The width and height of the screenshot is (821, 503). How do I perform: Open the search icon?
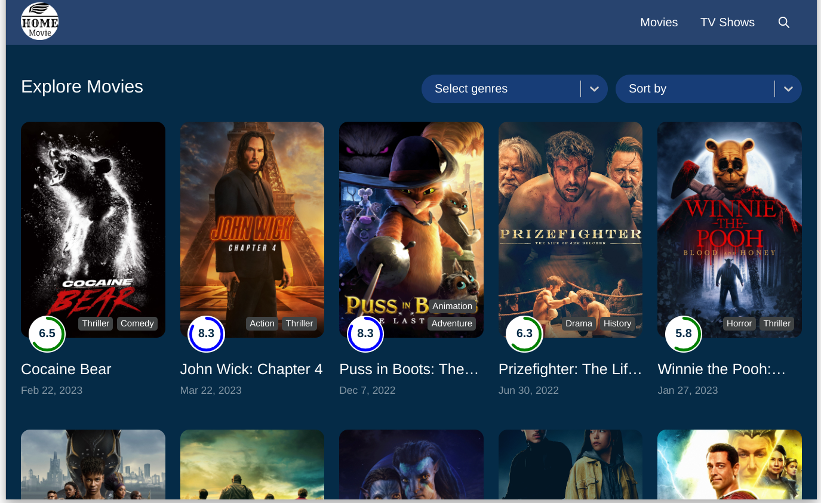(783, 22)
